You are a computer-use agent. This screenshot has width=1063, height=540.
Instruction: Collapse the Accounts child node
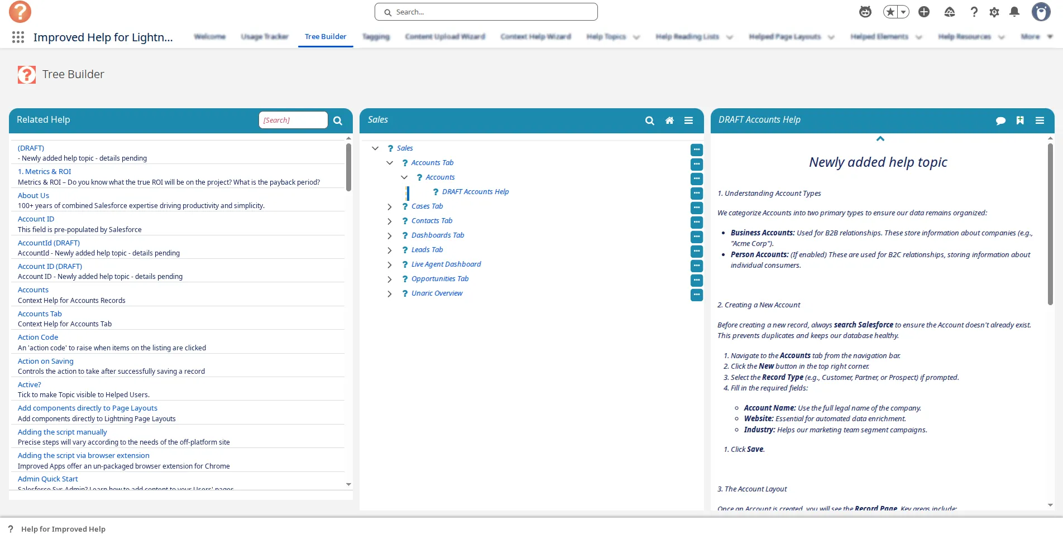(x=404, y=177)
